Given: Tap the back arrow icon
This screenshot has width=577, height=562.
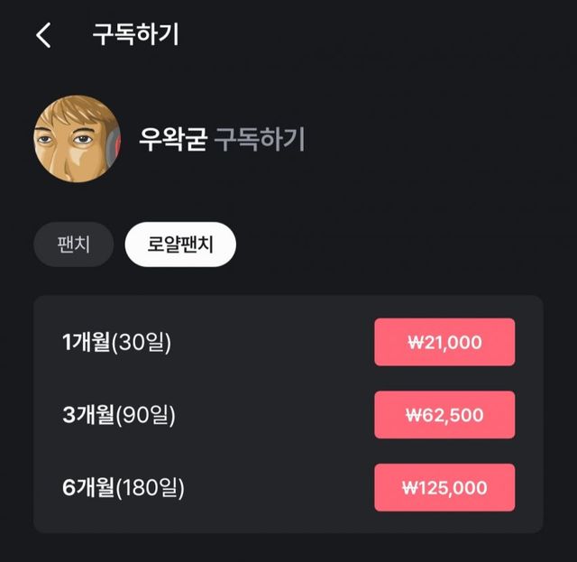Looking at the screenshot, I should coord(43,36).
